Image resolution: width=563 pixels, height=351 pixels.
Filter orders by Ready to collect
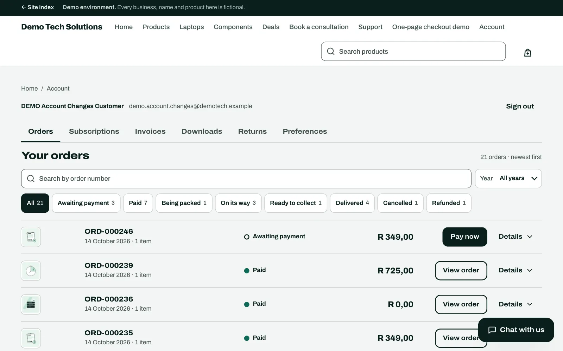click(296, 203)
